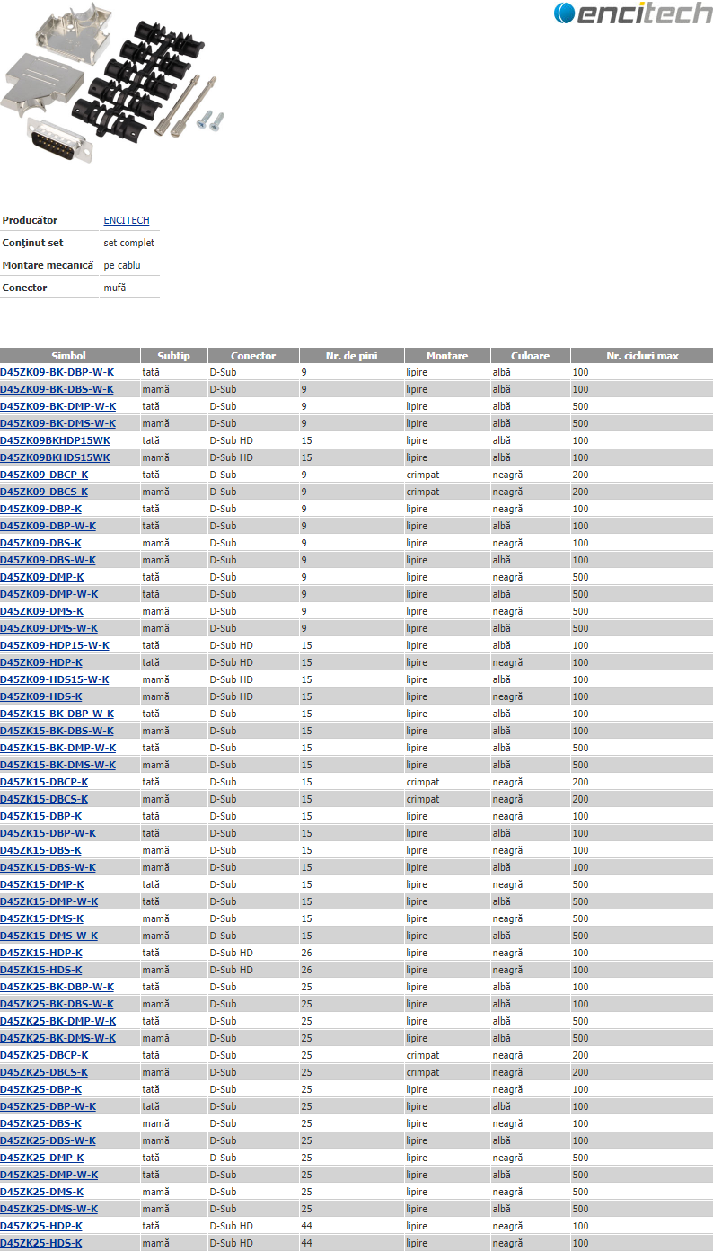Open product D45ZK15-DBS-K
The width and height of the screenshot is (713, 1251).
[41, 850]
